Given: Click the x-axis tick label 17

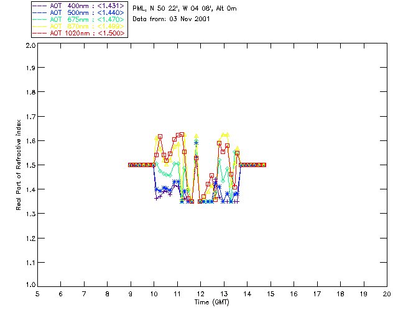Looking at the screenshot, I should (317, 294).
